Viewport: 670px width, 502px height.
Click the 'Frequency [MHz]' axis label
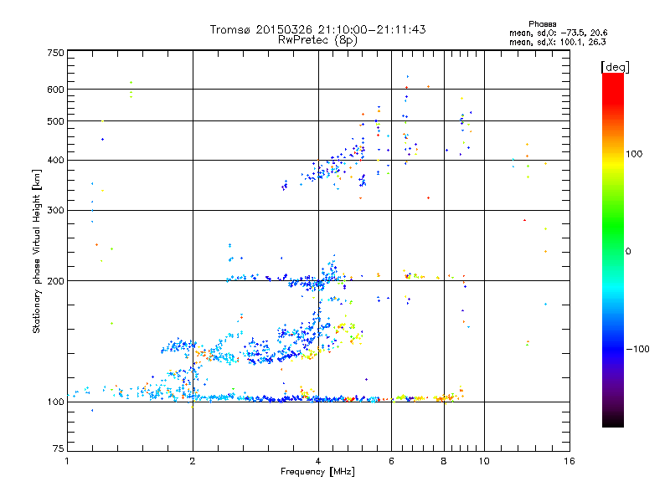(x=317, y=472)
